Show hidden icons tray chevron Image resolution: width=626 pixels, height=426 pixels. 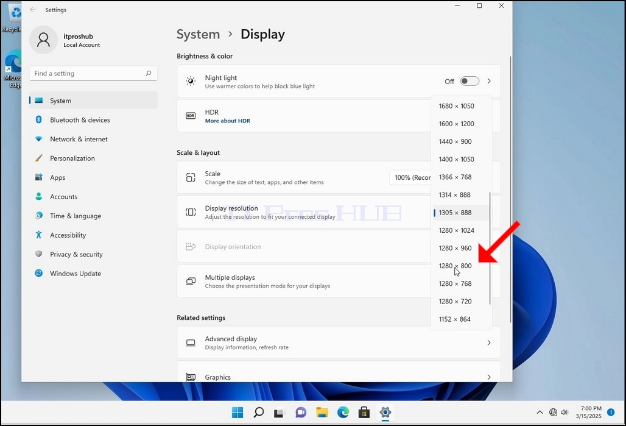pos(540,413)
